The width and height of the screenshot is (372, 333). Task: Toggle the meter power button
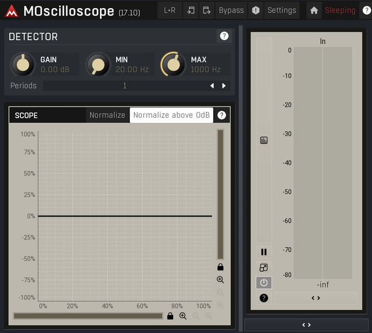[264, 282]
